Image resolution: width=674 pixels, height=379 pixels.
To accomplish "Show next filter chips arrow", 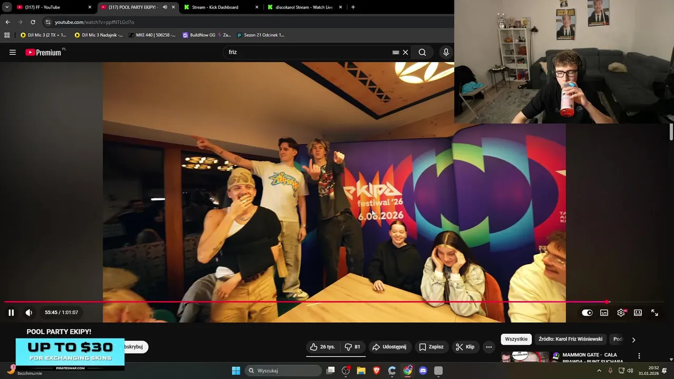I will [633, 340].
